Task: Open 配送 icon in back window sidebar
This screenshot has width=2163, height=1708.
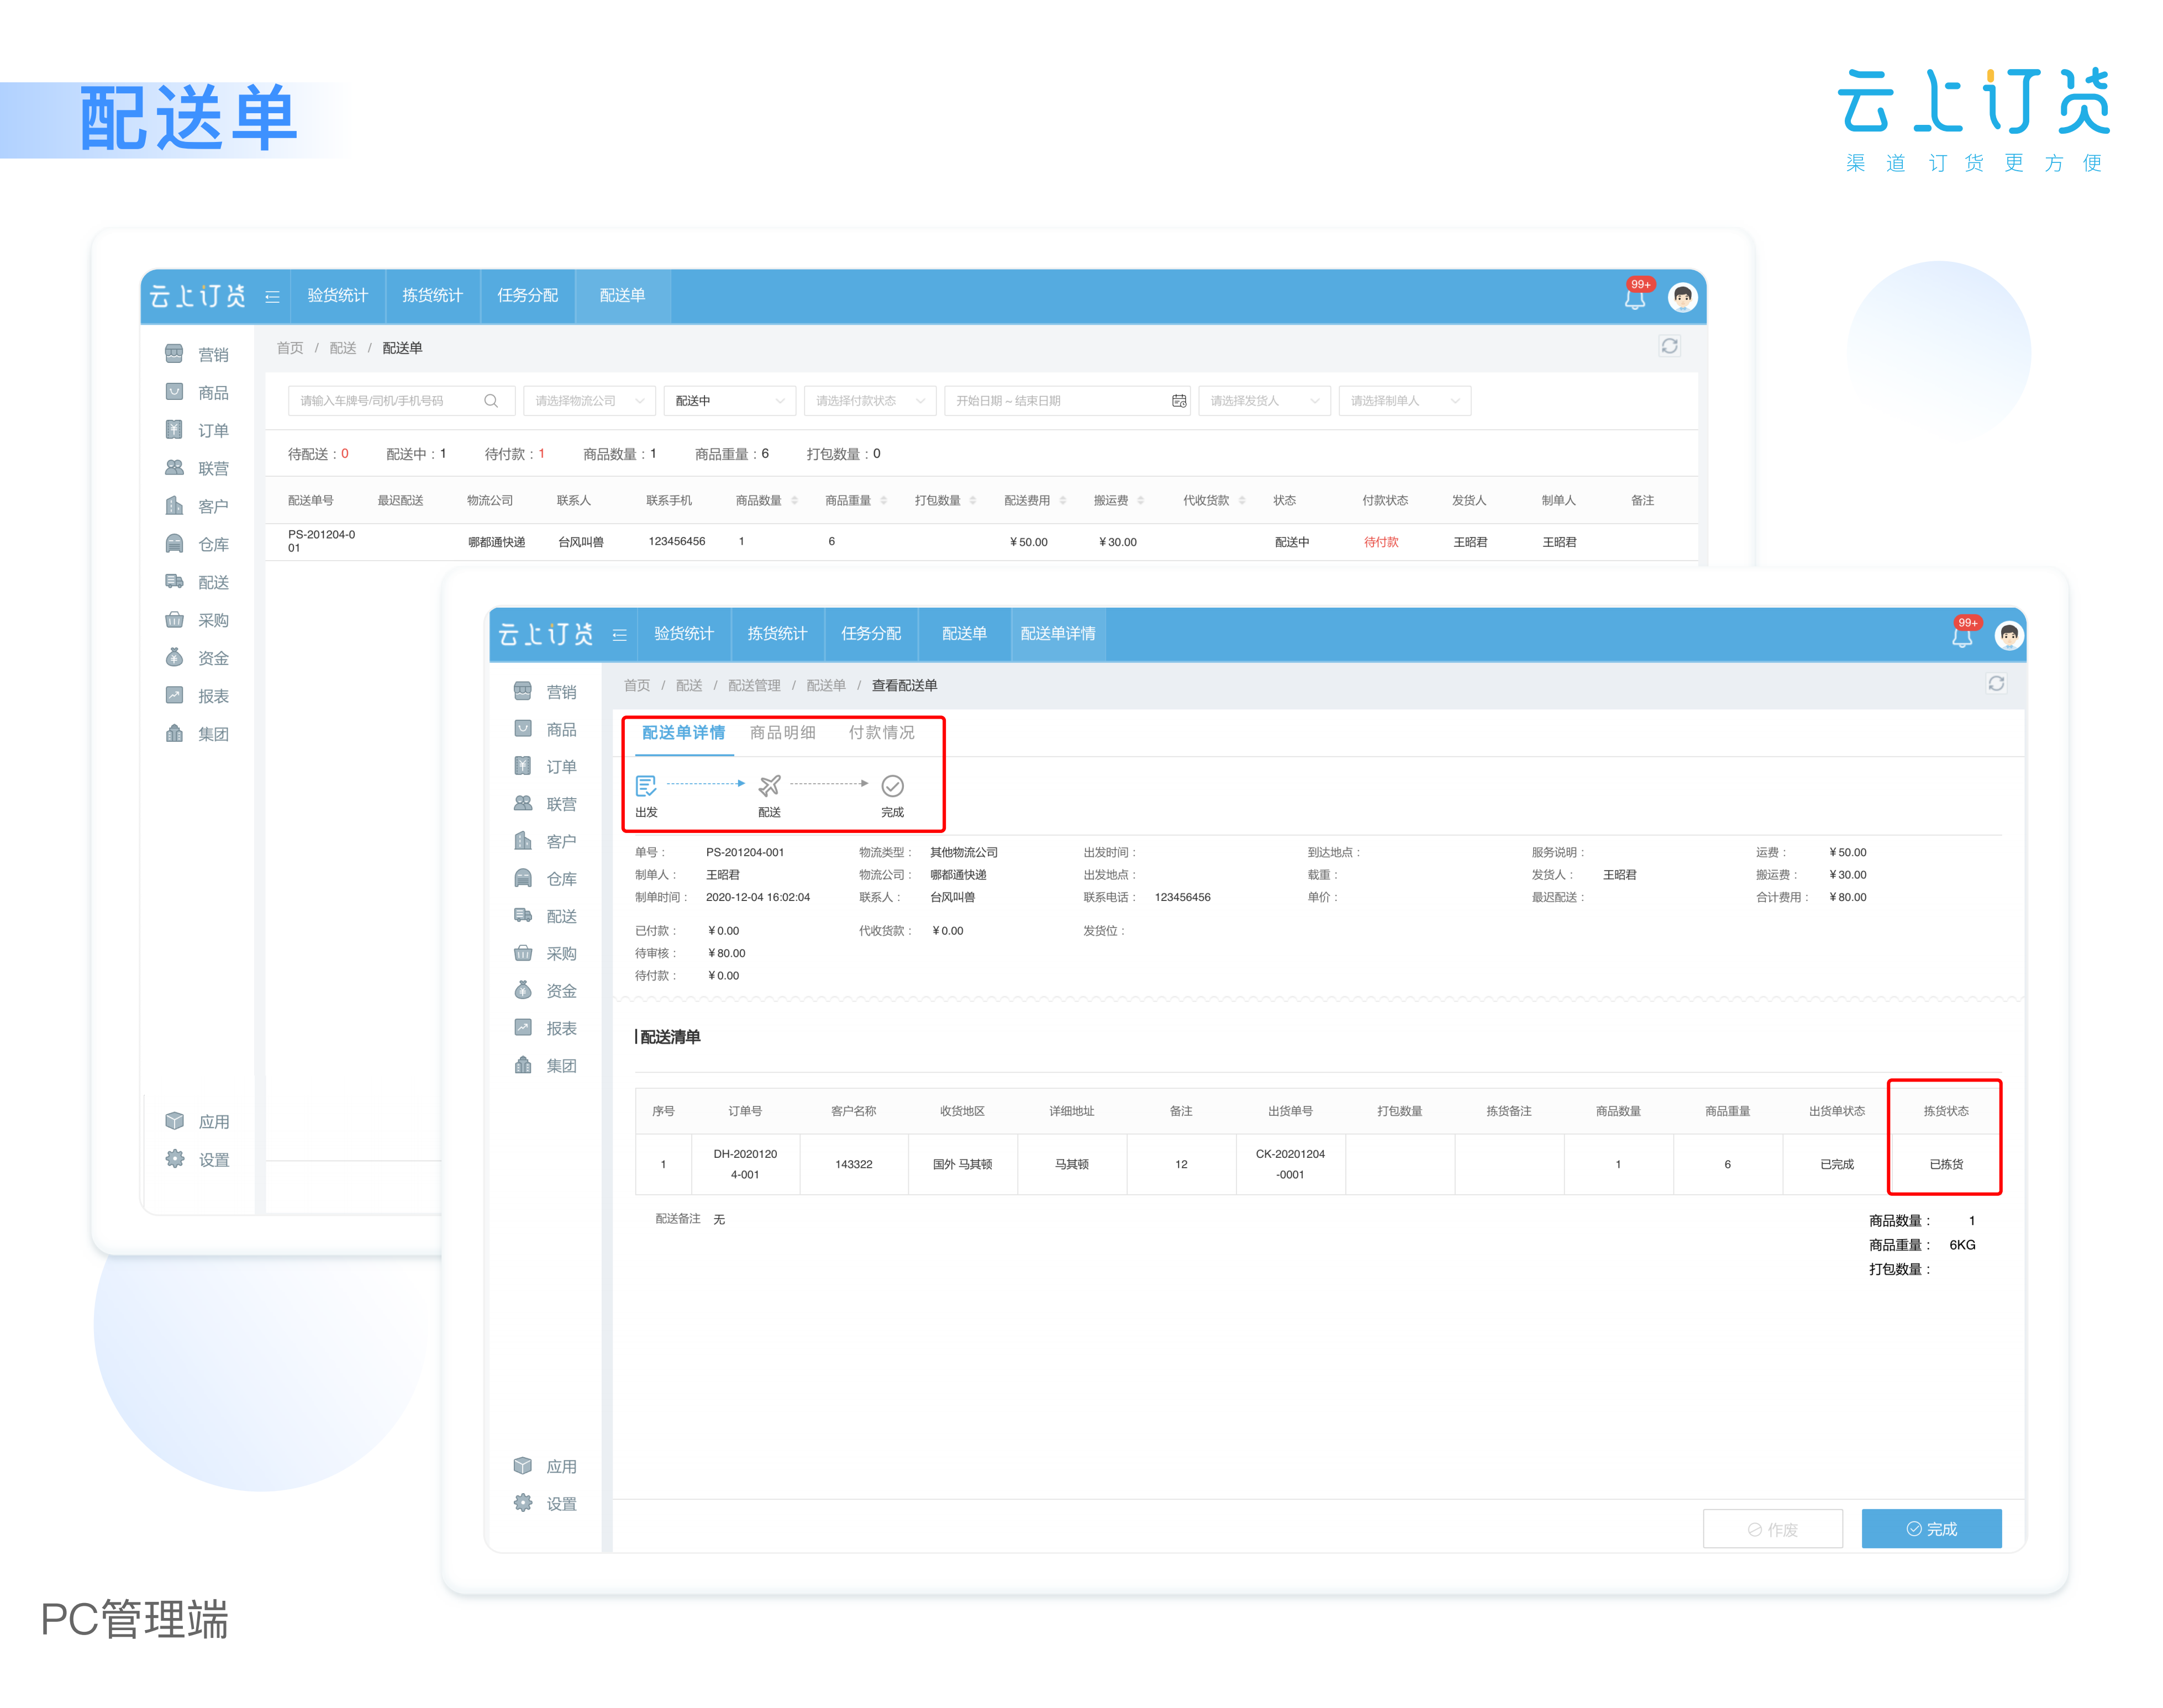Action: click(174, 582)
